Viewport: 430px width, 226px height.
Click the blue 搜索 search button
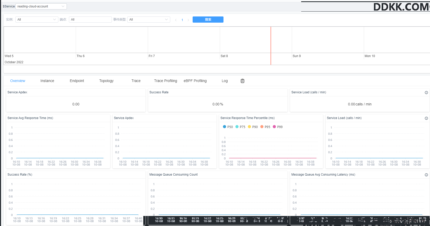pos(208,20)
